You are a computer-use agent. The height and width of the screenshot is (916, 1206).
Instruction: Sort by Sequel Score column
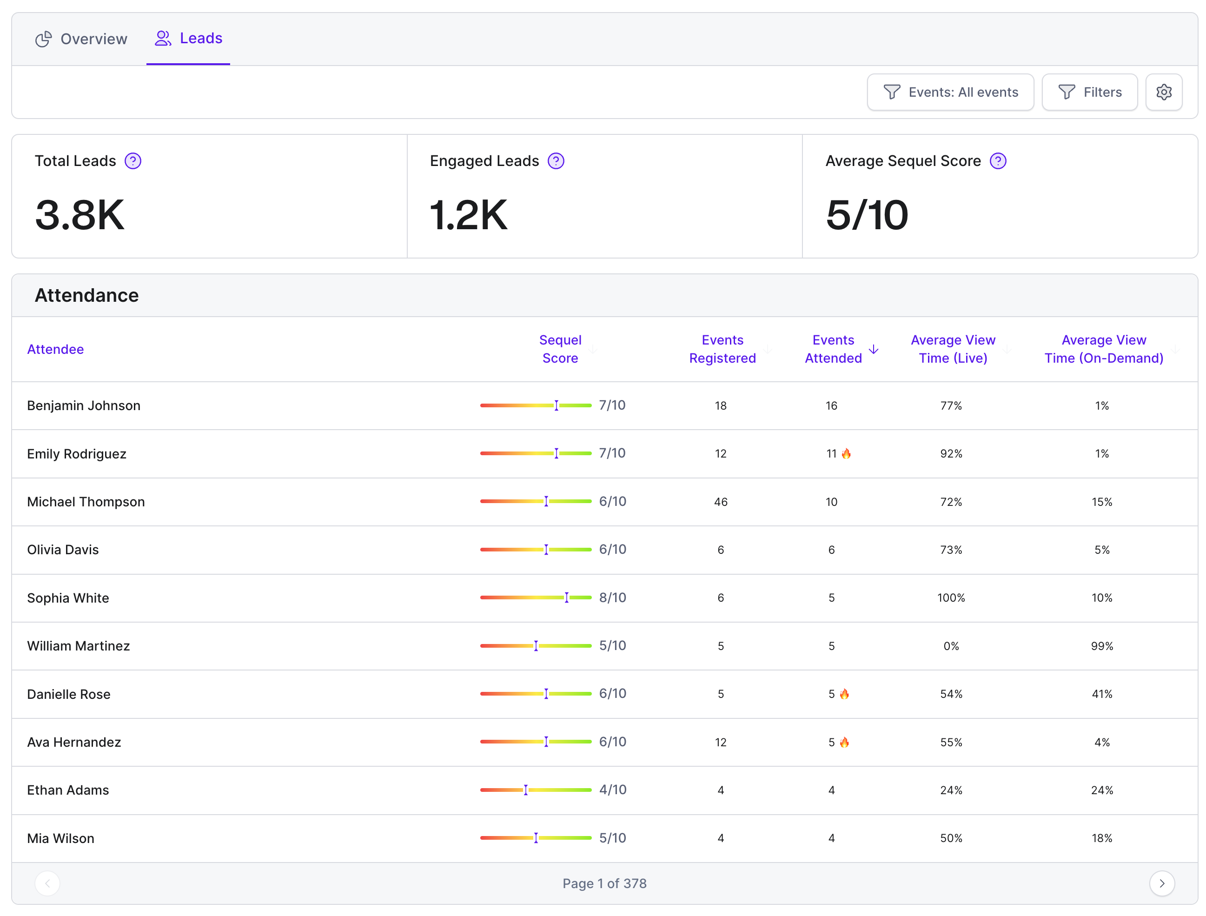click(x=560, y=349)
